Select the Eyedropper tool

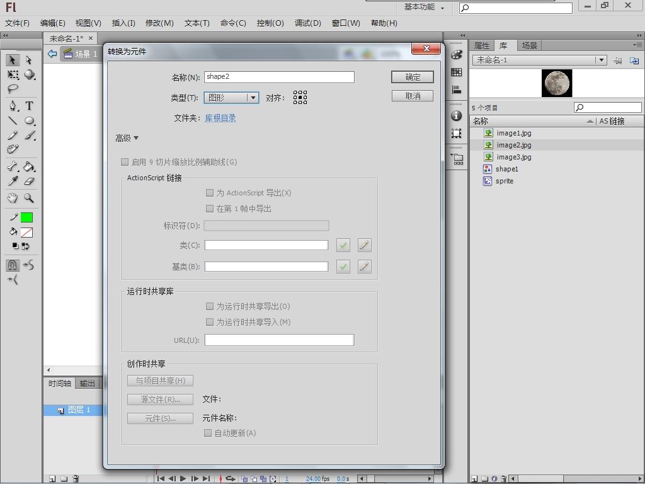point(13,181)
